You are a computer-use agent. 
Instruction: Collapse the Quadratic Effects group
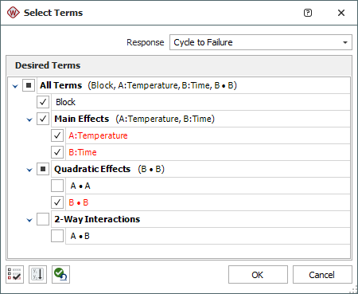coord(29,170)
